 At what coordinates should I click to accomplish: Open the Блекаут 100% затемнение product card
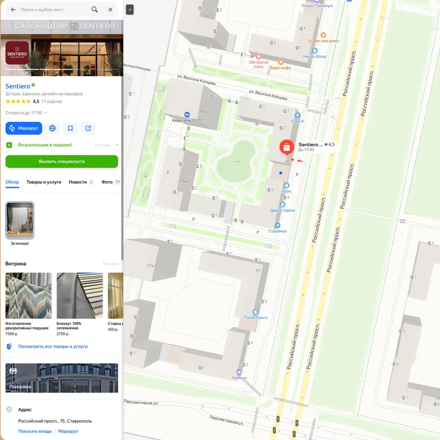(x=80, y=304)
